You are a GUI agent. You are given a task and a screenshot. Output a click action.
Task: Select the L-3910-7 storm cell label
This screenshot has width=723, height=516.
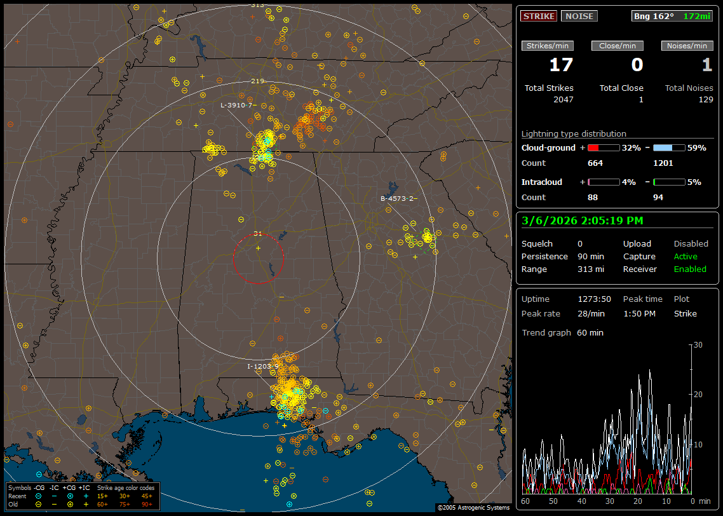(237, 105)
